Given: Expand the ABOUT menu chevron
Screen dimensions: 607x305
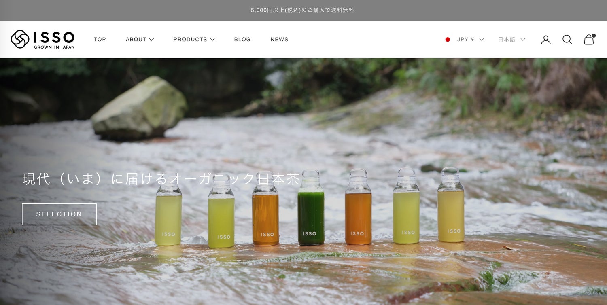Looking at the screenshot, I should click(x=151, y=40).
